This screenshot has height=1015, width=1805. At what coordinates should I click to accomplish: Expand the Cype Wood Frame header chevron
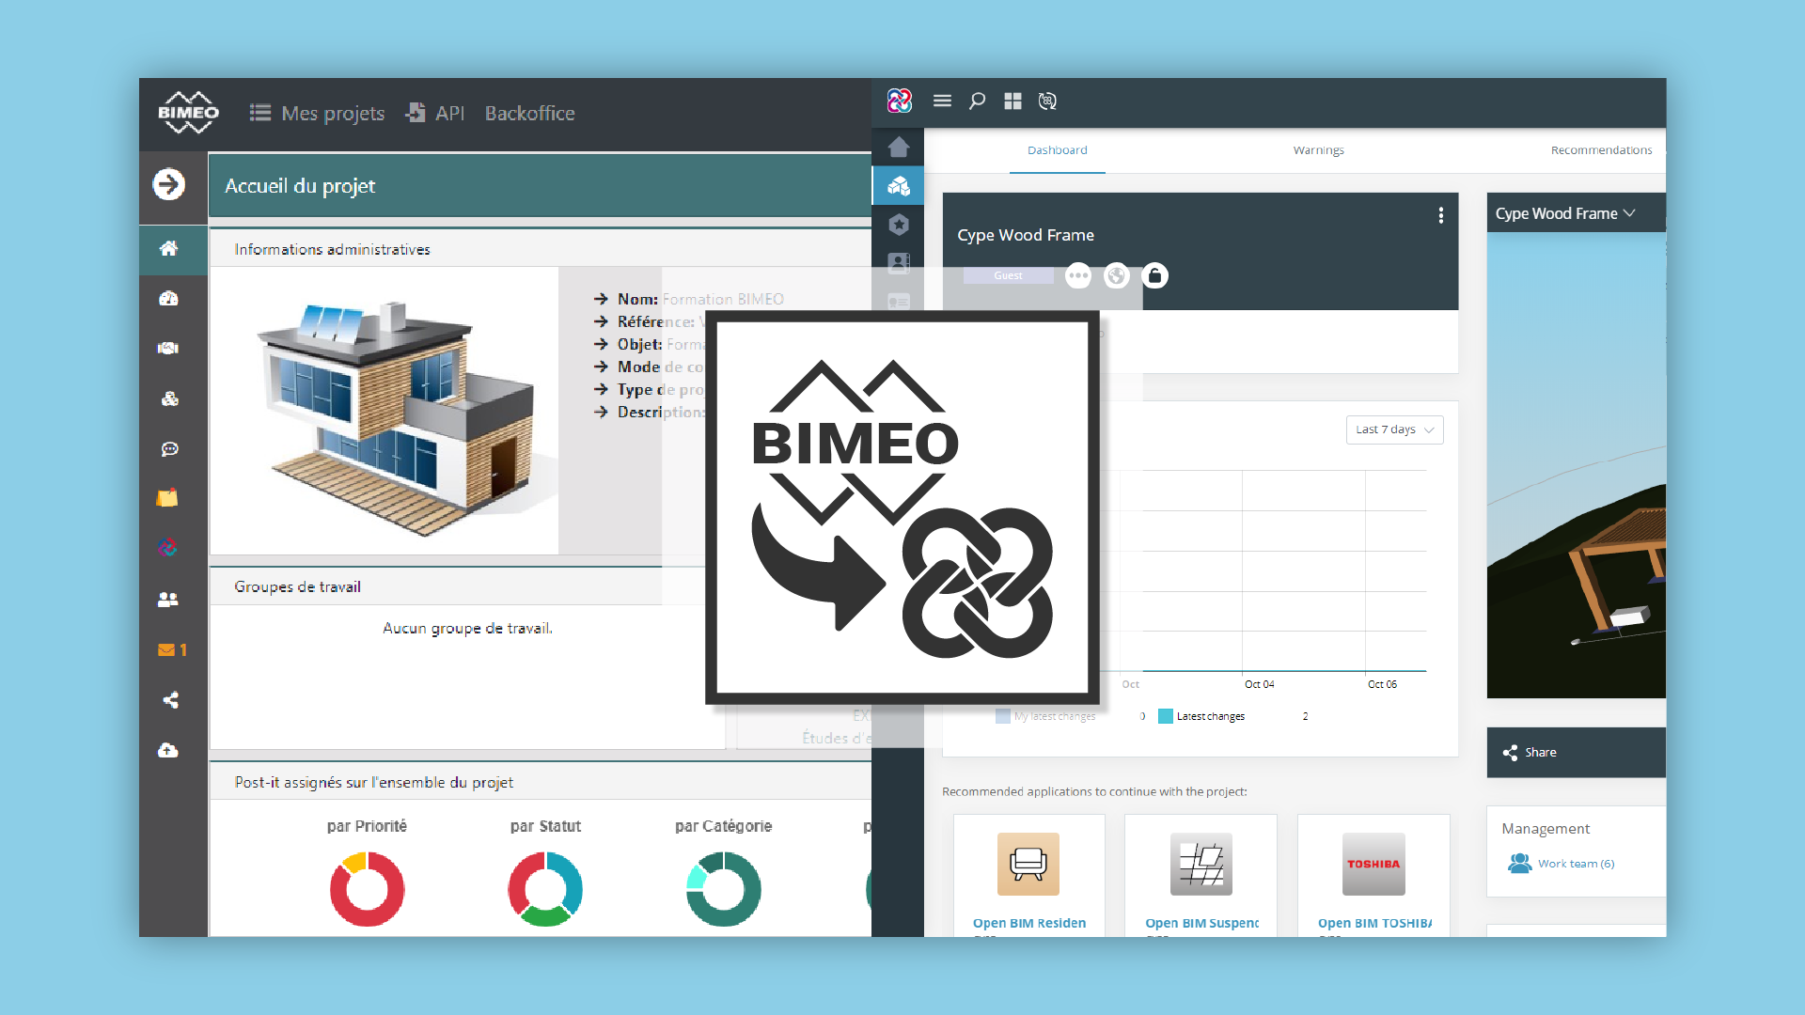pos(1631,213)
